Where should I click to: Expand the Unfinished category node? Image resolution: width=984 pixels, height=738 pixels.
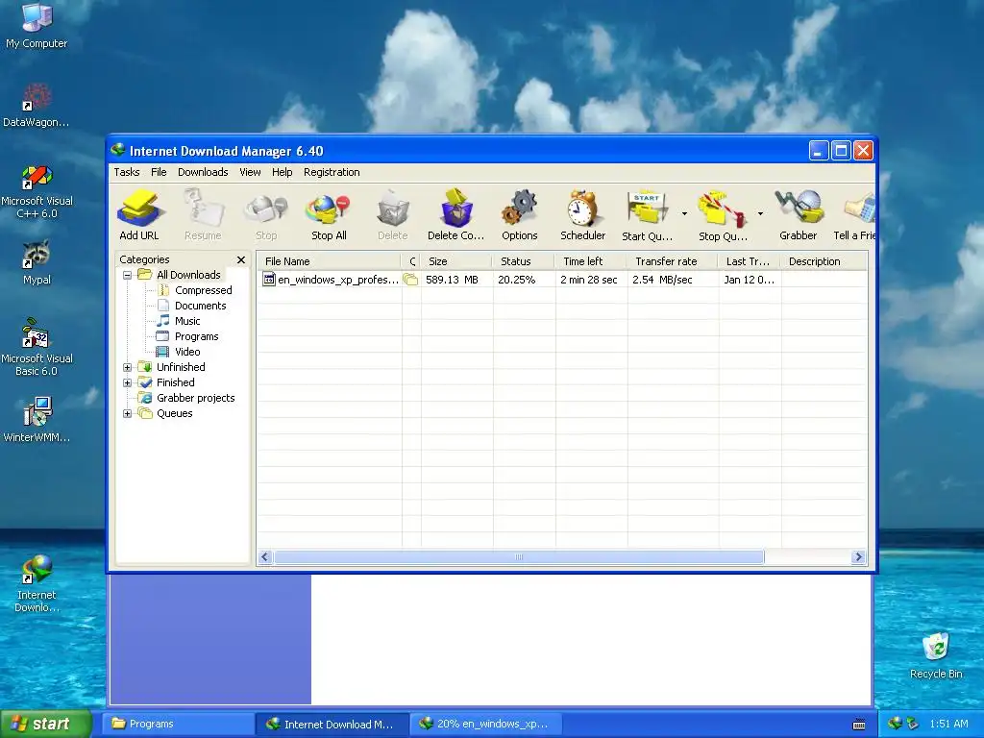128,367
